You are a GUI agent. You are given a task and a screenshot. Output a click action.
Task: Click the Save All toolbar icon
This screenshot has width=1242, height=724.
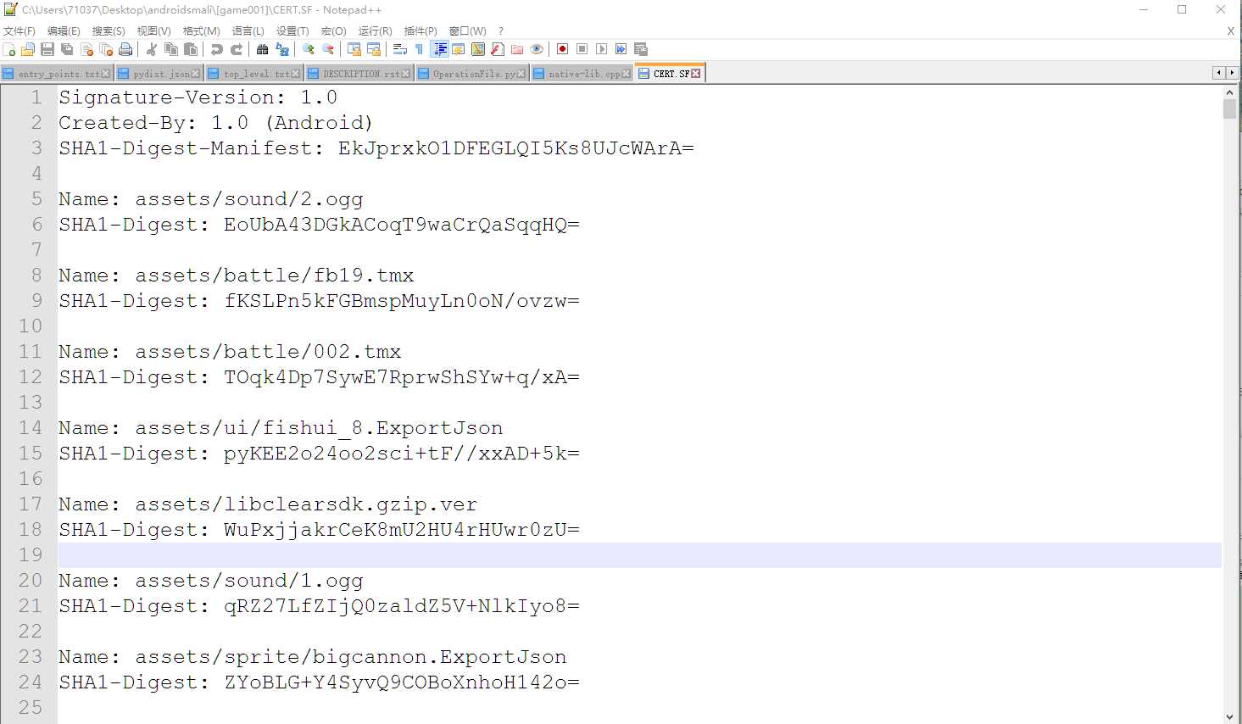[67, 49]
